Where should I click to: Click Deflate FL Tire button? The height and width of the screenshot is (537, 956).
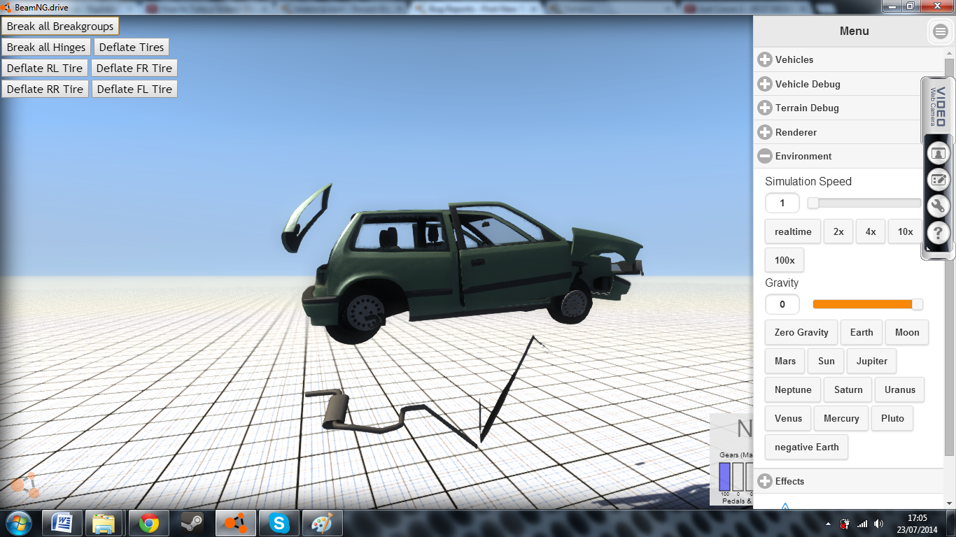pos(134,89)
